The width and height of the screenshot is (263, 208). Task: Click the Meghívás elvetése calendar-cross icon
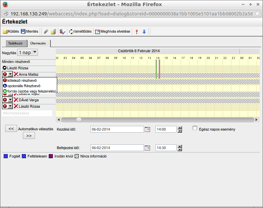[x=98, y=32]
